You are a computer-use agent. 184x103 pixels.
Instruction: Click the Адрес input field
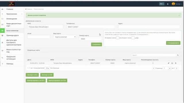pos(149,27)
